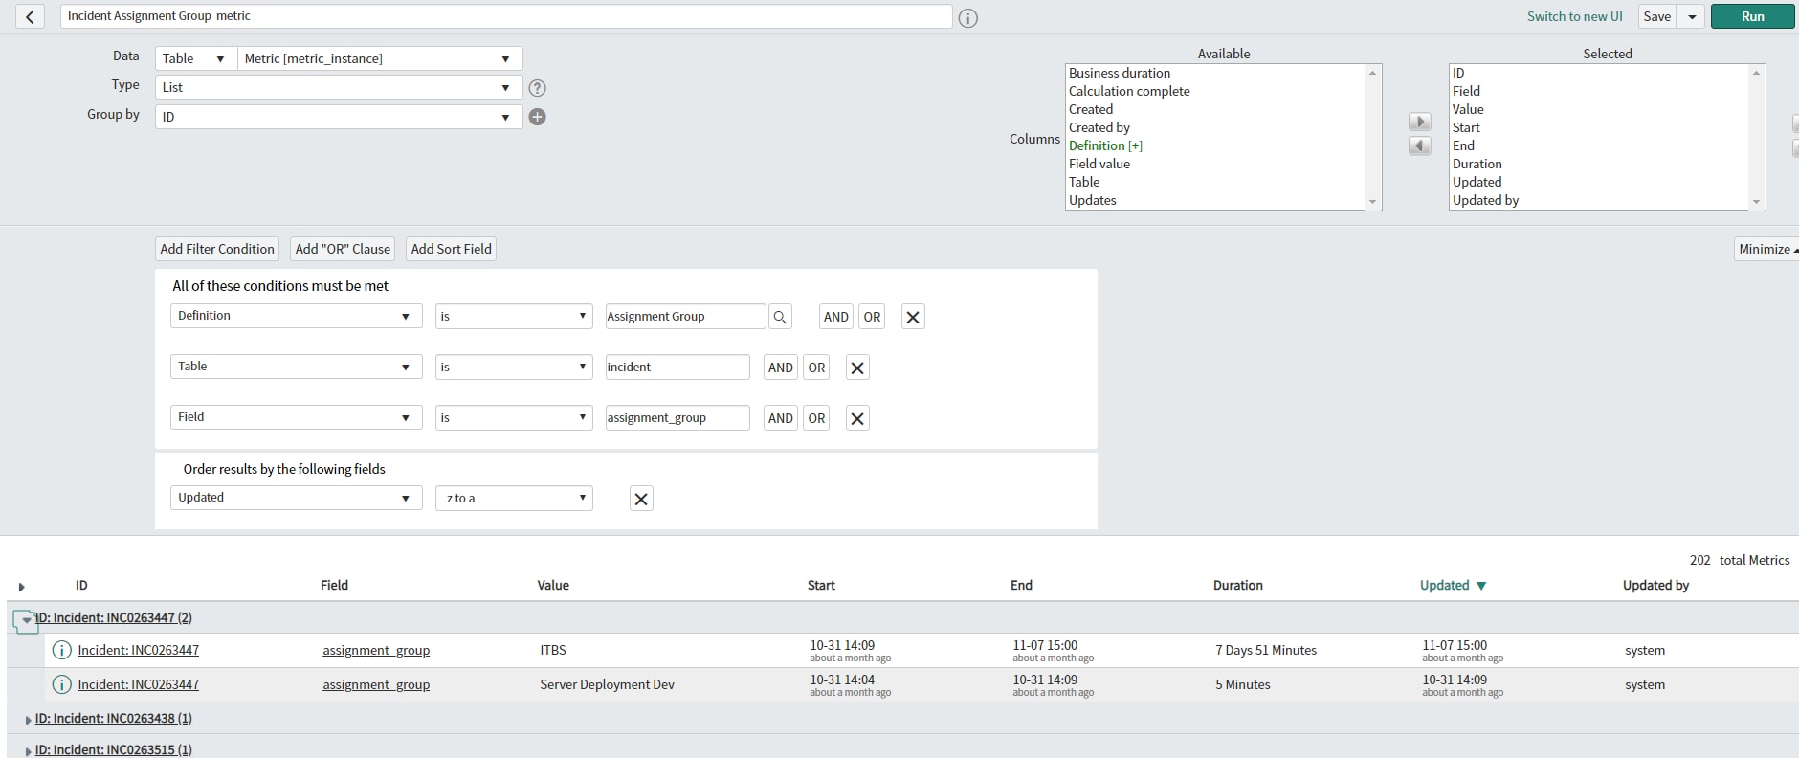Click Add Filter Condition button
Screen dimensions: 1799x758
coord(217,249)
